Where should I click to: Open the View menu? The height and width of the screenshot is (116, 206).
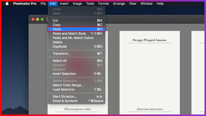[x=133, y=4]
